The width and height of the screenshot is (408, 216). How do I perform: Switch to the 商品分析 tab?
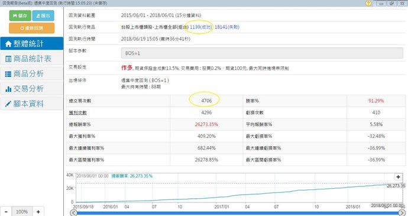point(31,74)
